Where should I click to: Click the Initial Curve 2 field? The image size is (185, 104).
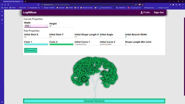(x=112, y=44)
